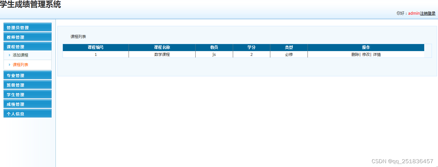Click the 操作 column header
This screenshot has width=438, height=167.
coord(366,47)
